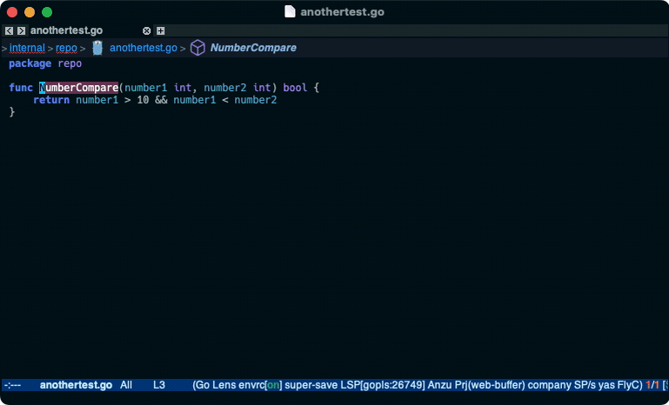
Task: Click the tab-line scroll left arrow
Action: [x=9, y=30]
